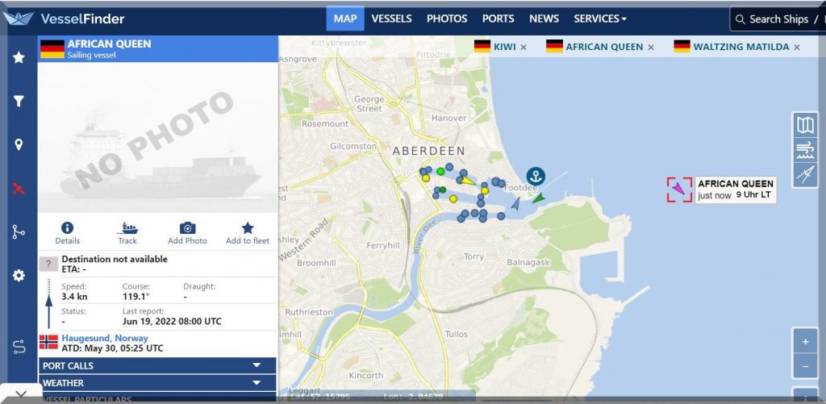This screenshot has height=404, width=826.
Task: Click the Search Ships input field
Action: (778, 19)
